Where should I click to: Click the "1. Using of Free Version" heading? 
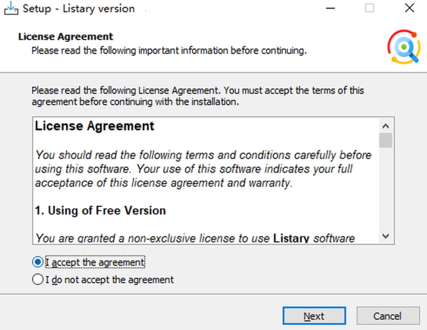tap(100, 210)
